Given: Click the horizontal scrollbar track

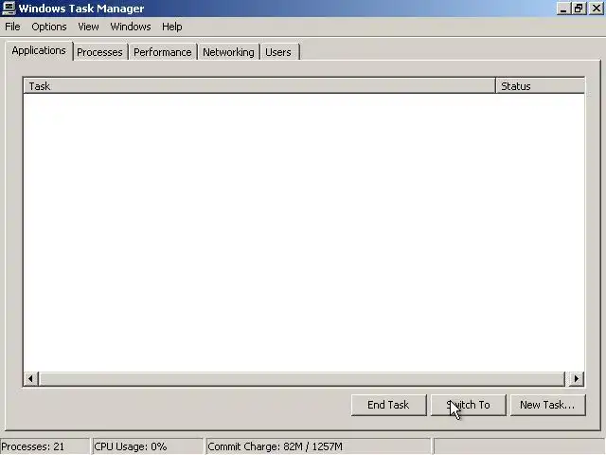Looking at the screenshot, I should [x=302, y=379].
